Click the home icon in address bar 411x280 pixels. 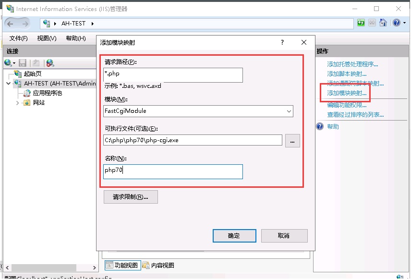383,23
